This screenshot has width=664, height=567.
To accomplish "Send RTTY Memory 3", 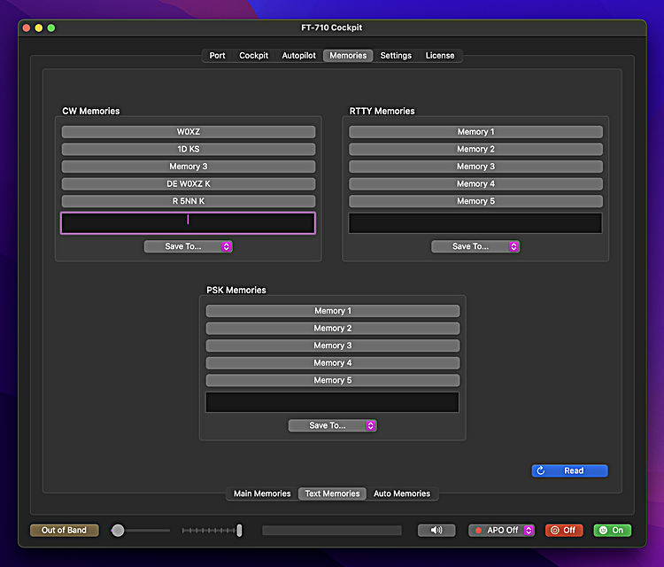I will 475,167.
